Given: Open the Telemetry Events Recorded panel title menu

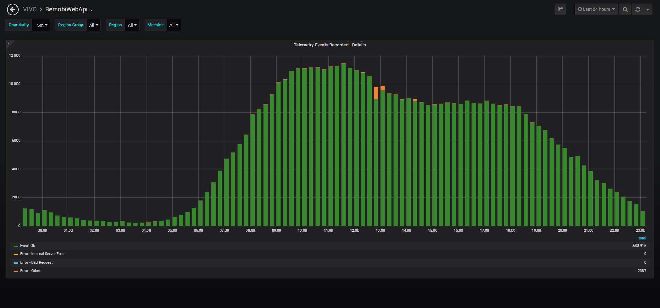Looking at the screenshot, I should click(x=330, y=45).
